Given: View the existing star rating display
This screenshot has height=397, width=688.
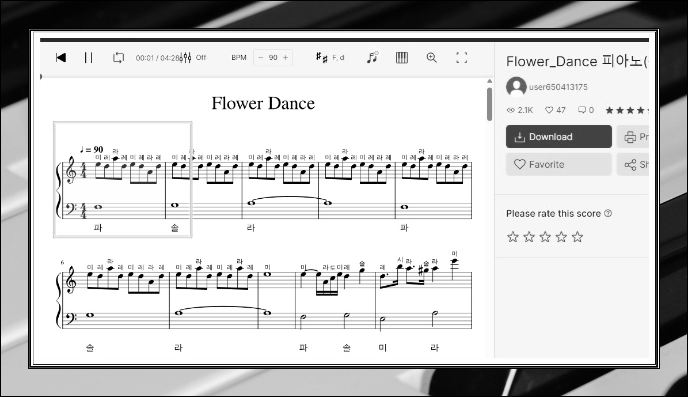Looking at the screenshot, I should (x=626, y=110).
